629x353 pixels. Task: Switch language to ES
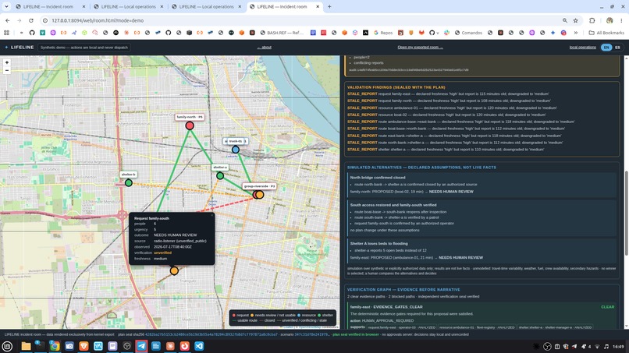pos(617,48)
